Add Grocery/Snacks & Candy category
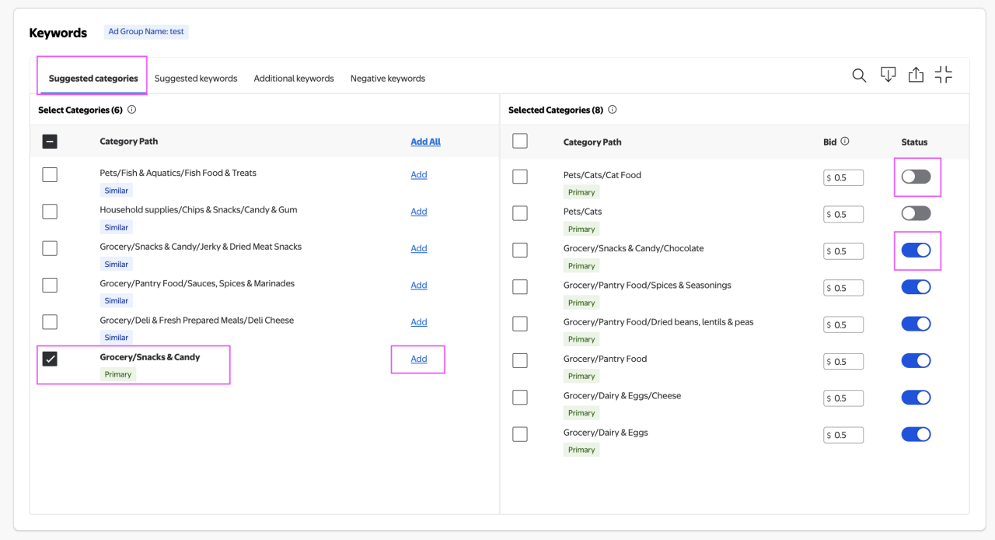Image resolution: width=995 pixels, height=540 pixels. [x=419, y=359]
